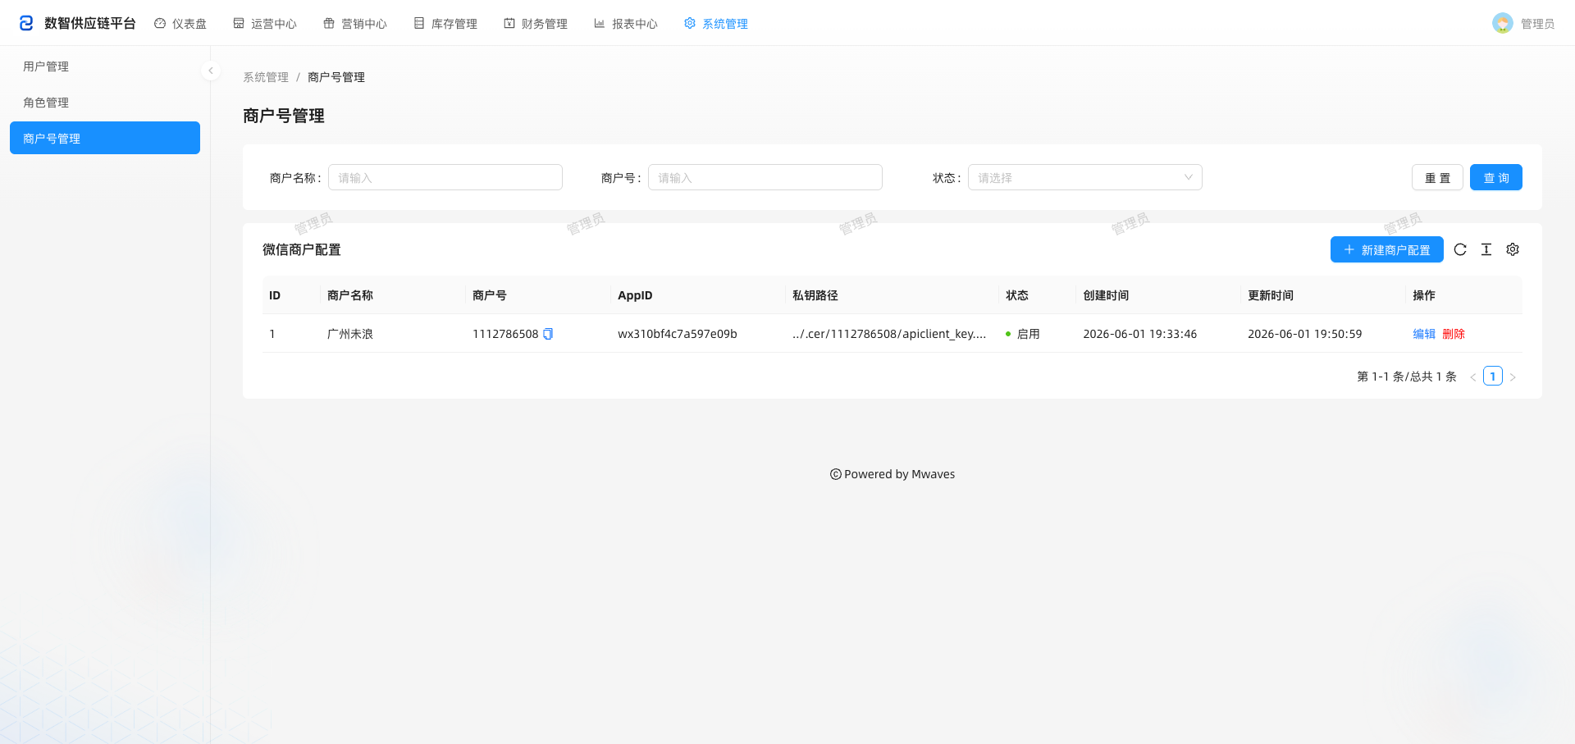Open the 营销中心 menu
This screenshot has height=744, width=1575.
pos(355,24)
